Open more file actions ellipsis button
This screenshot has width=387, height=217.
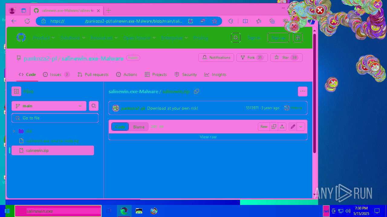(x=303, y=91)
